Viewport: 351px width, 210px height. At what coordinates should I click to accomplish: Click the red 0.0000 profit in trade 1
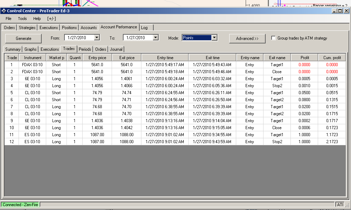(x=304, y=65)
